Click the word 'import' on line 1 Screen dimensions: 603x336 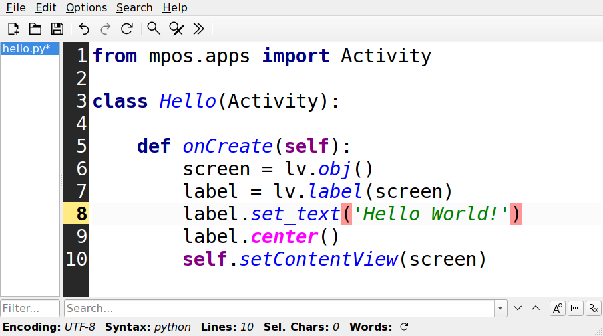click(296, 56)
